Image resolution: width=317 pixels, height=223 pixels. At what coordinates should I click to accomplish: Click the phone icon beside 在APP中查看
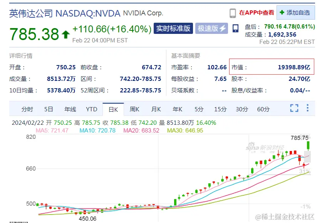(x=233, y=13)
